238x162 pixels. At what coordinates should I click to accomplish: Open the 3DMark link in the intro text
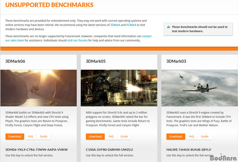[x=115, y=25]
